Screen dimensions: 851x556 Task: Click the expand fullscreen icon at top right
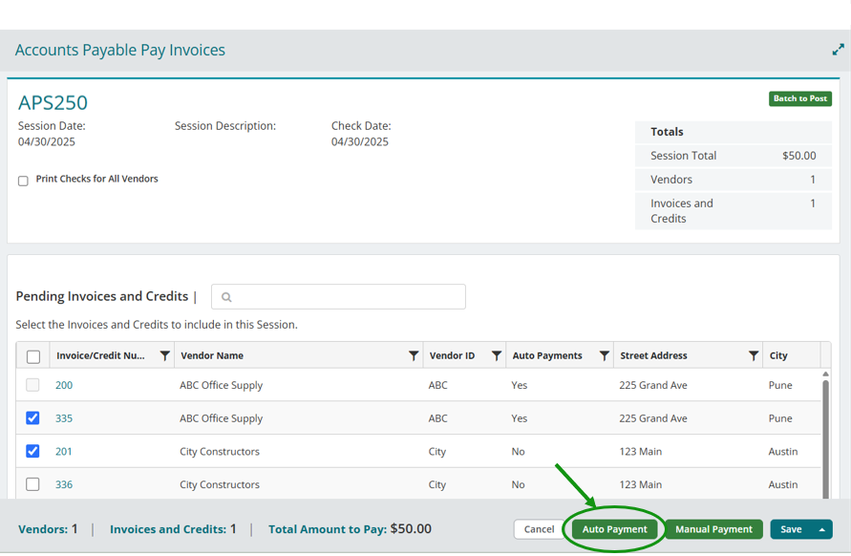838,50
